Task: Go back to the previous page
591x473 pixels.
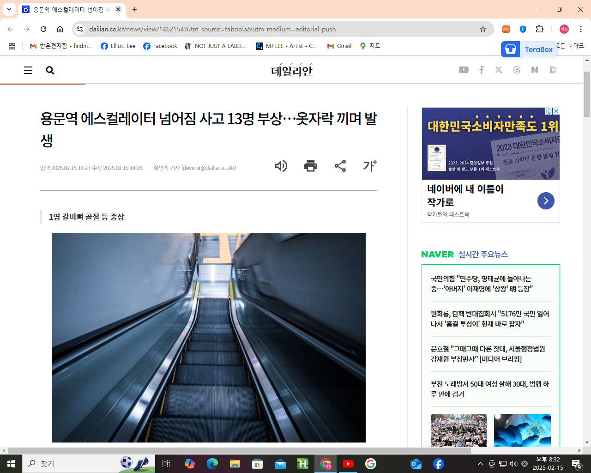Action: pos(10,29)
